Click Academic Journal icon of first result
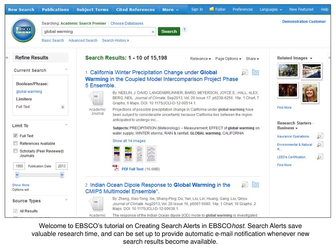 pyautogui.click(x=96, y=98)
